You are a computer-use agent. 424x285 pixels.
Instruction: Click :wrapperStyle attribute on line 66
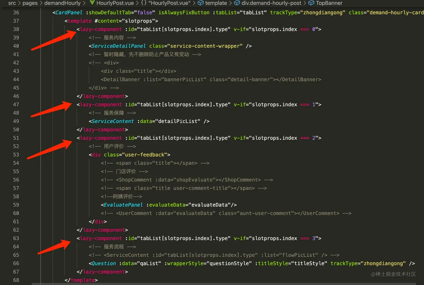click(x=184, y=263)
